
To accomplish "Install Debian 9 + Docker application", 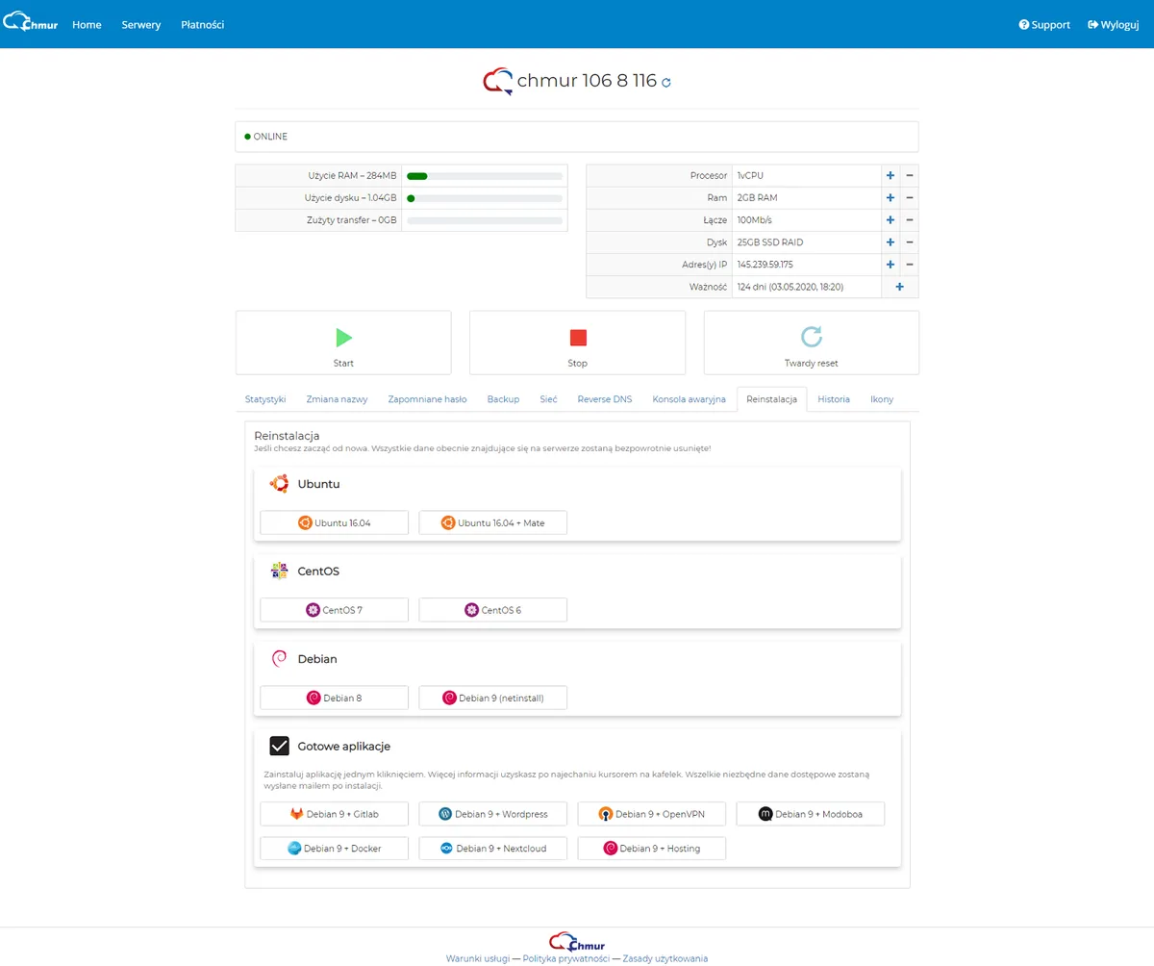I will click(334, 849).
